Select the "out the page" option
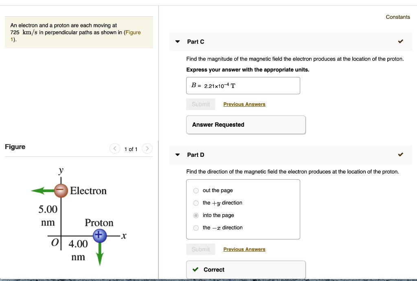The width and height of the screenshot is (417, 281). point(196,191)
